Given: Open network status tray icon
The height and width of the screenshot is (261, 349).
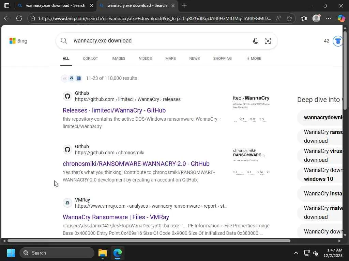Looking at the screenshot, I should coord(307,253).
